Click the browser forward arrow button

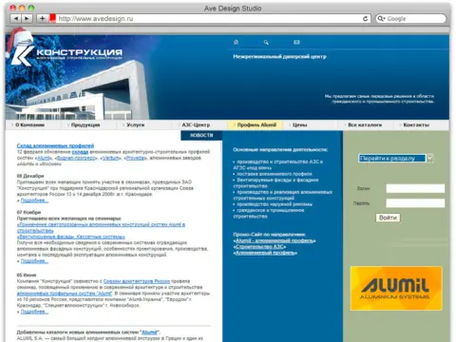[x=27, y=19]
